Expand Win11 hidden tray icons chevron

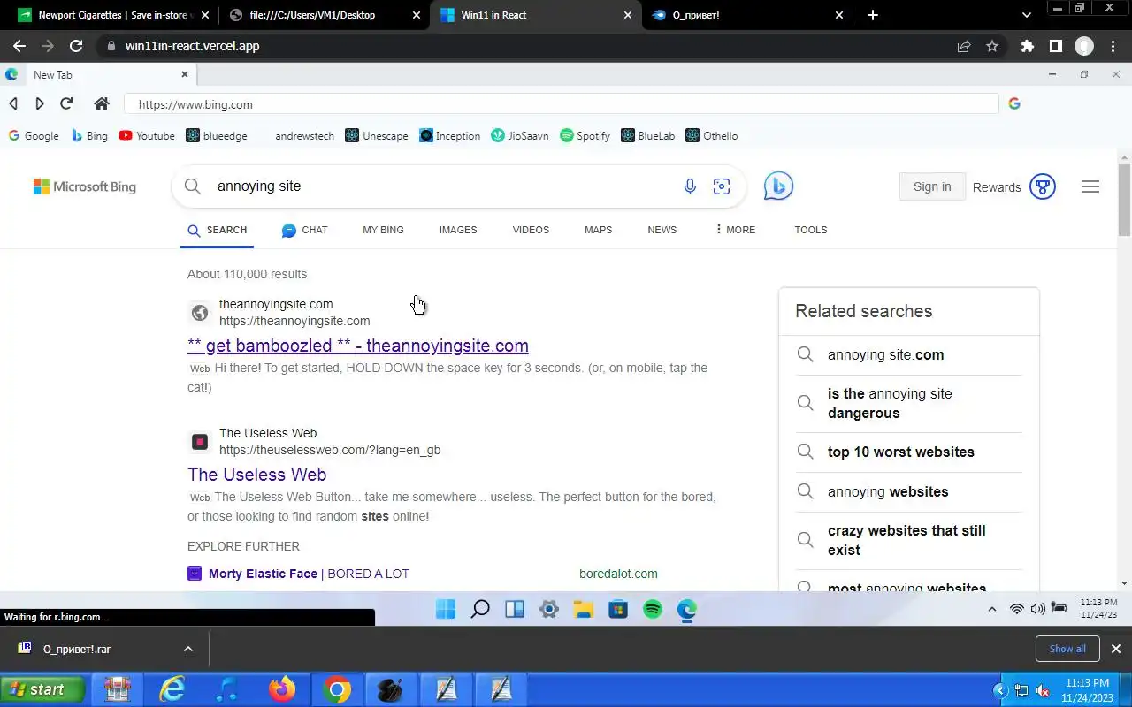991,609
